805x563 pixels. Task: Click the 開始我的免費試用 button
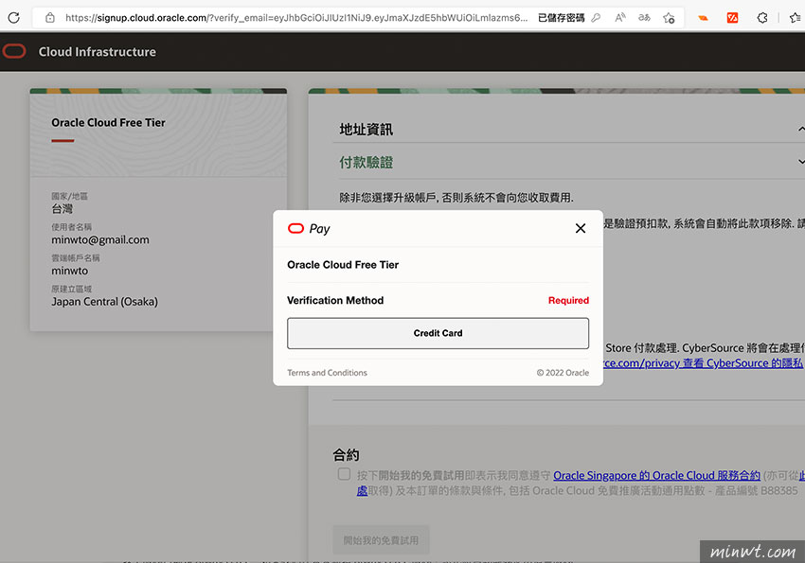coord(381,540)
